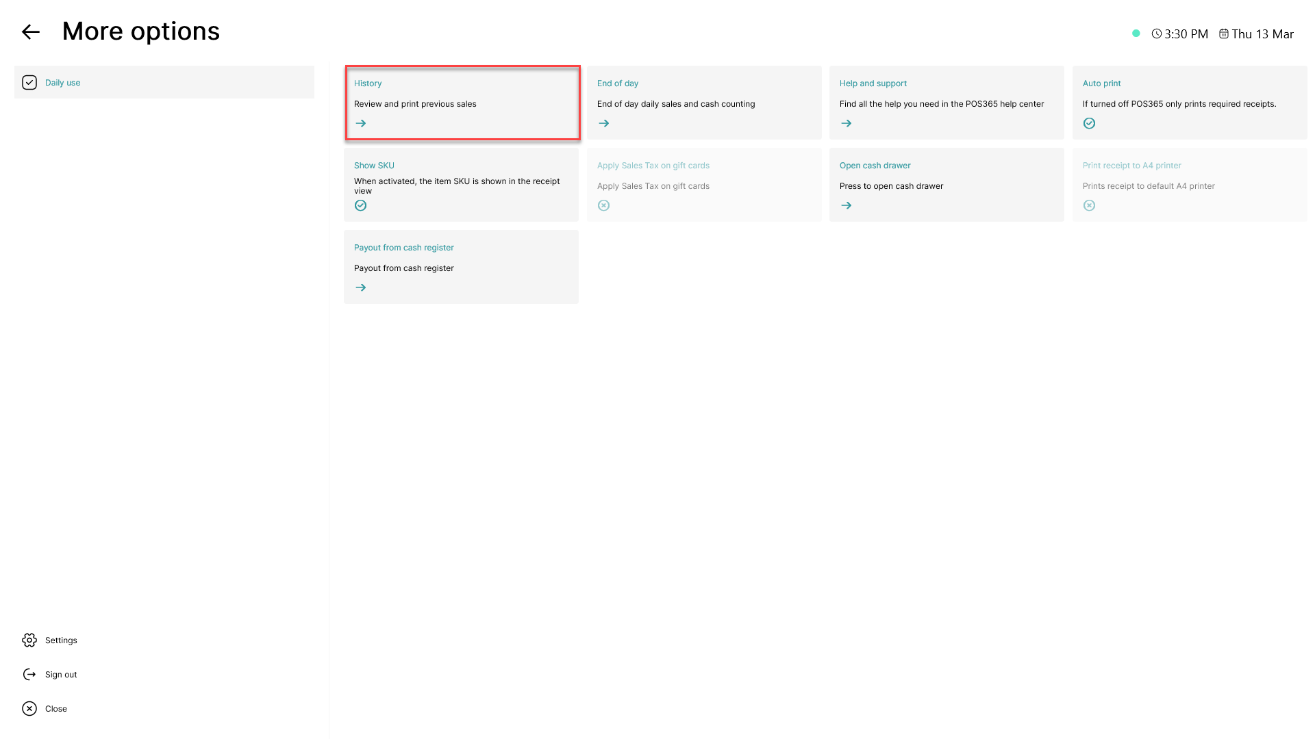Click the arrow icon in Open cash drawer card
1315x739 pixels.
[847, 205]
